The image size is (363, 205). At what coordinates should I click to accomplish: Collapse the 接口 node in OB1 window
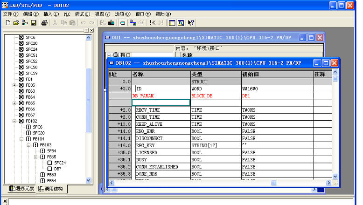point(109,55)
